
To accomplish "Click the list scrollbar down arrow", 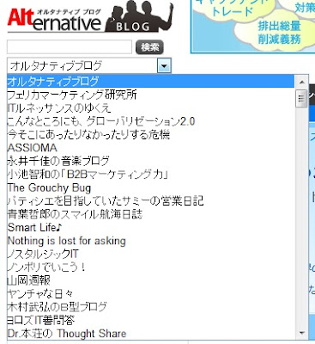I will coord(302,333).
